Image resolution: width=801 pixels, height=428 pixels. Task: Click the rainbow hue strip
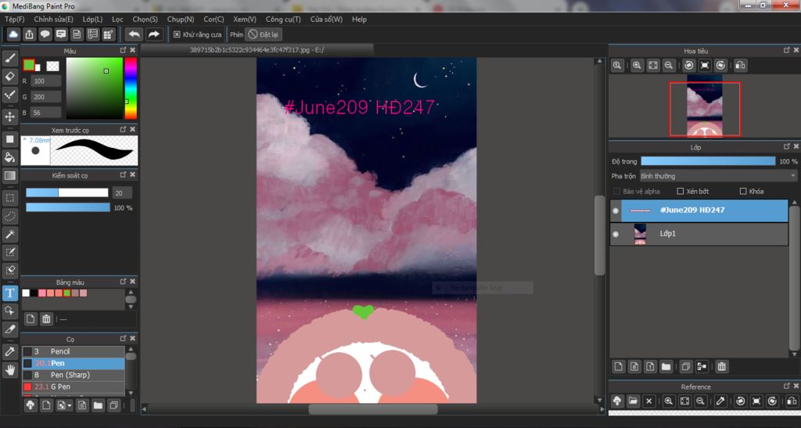131,88
